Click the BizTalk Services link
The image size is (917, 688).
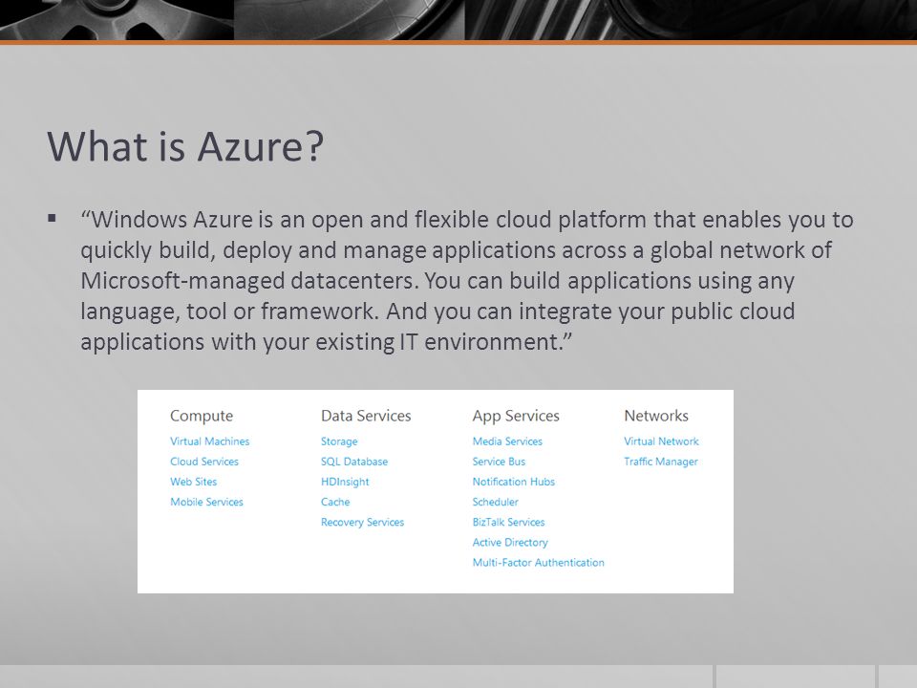[x=509, y=522]
